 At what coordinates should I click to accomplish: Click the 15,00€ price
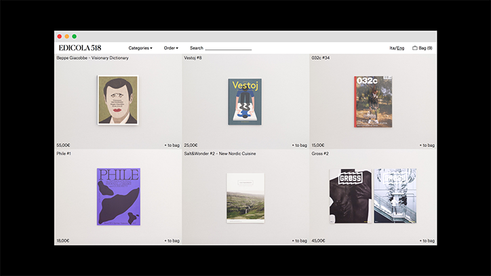pos(318,145)
